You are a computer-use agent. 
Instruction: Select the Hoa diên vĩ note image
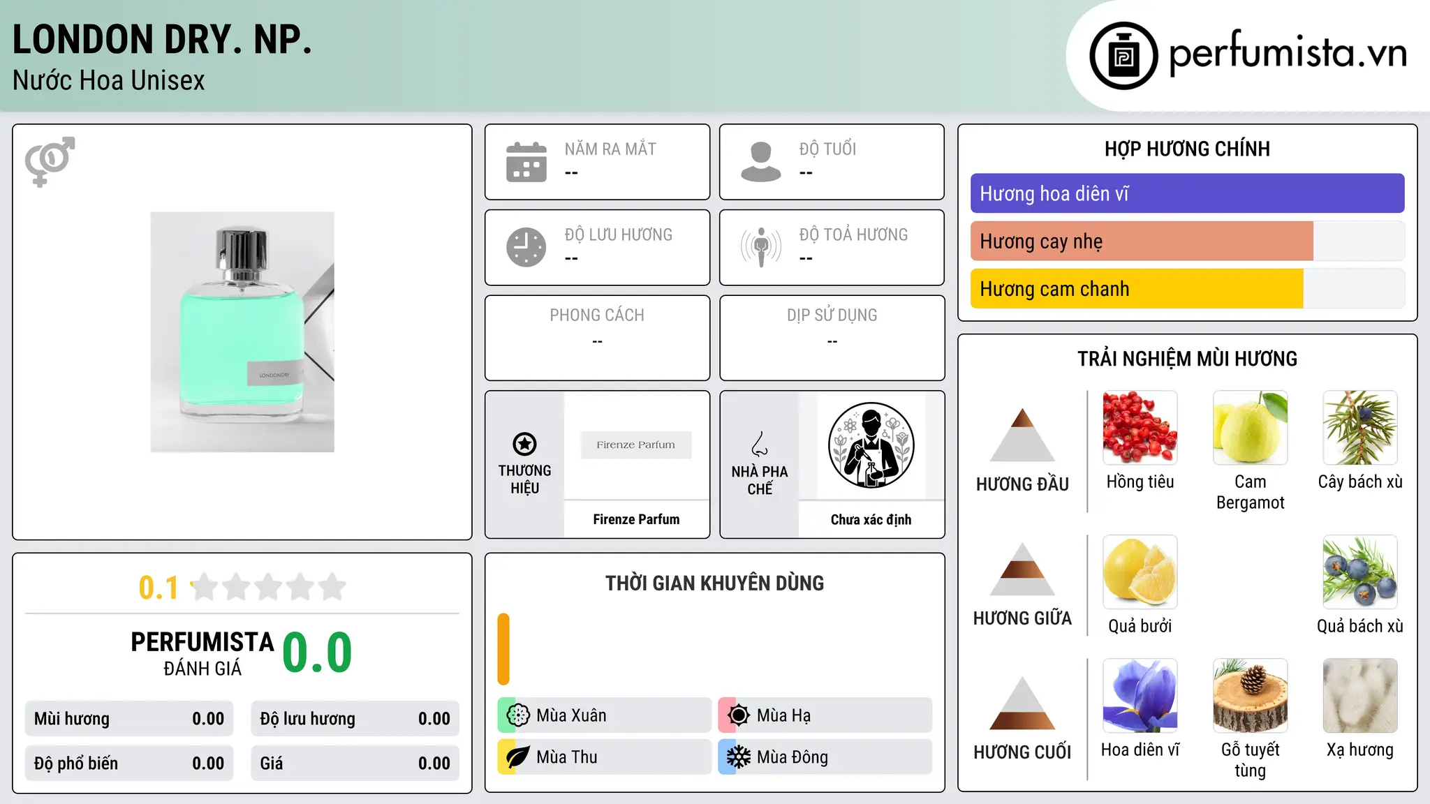point(1140,696)
